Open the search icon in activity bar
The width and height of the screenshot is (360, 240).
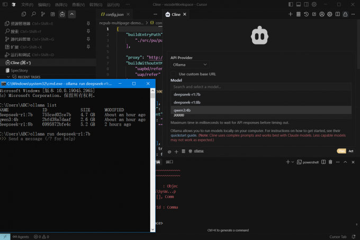(x=34, y=14)
